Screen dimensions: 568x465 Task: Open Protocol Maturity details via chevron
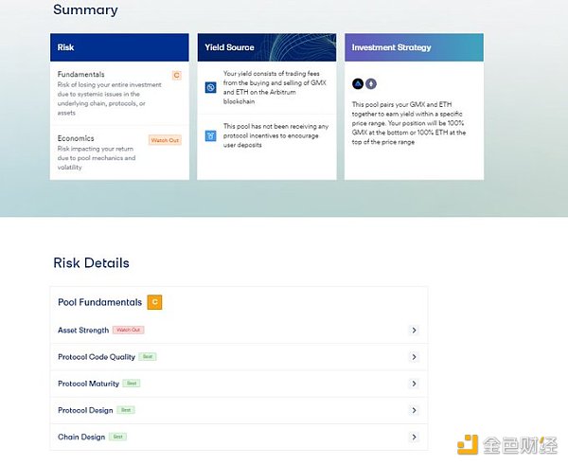point(415,384)
